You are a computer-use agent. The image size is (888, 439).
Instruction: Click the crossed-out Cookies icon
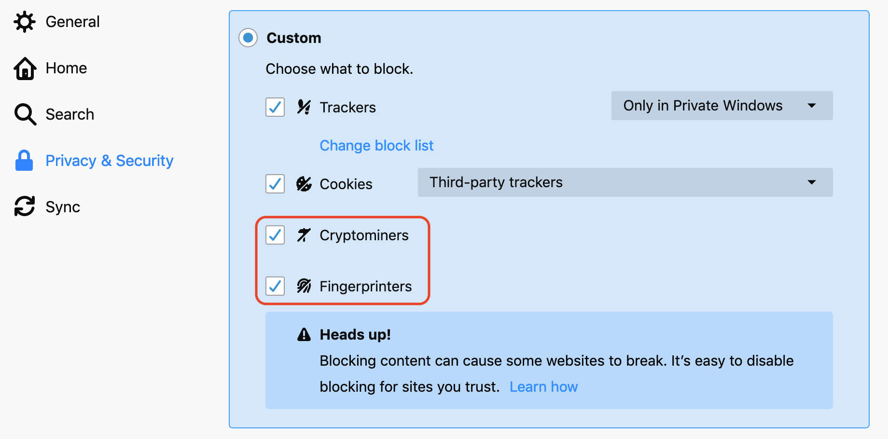pos(304,184)
